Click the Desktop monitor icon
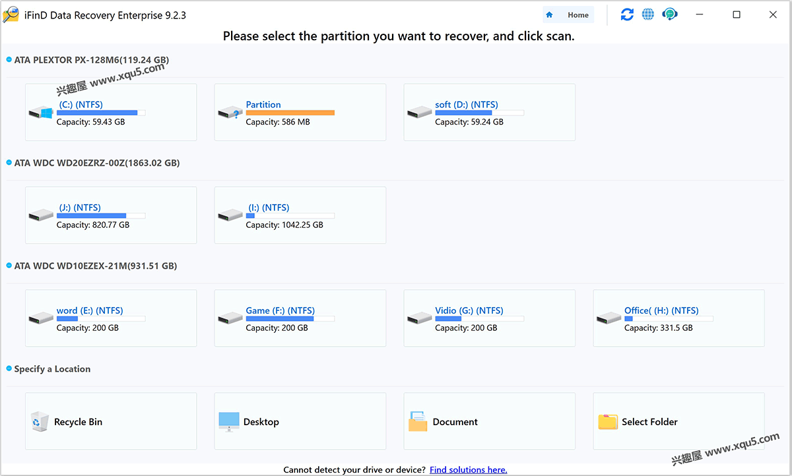Viewport: 792px width, 476px height. coord(229,422)
